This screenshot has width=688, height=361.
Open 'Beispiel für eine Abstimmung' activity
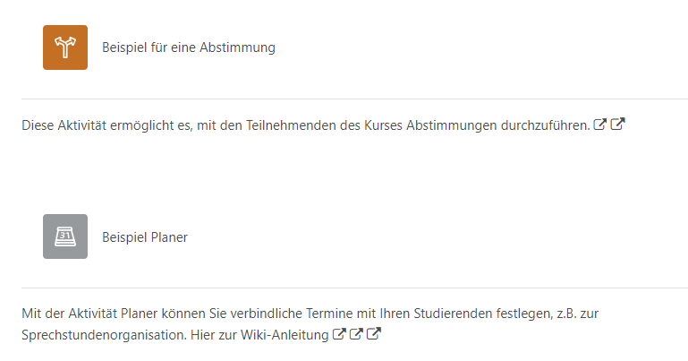[188, 47]
